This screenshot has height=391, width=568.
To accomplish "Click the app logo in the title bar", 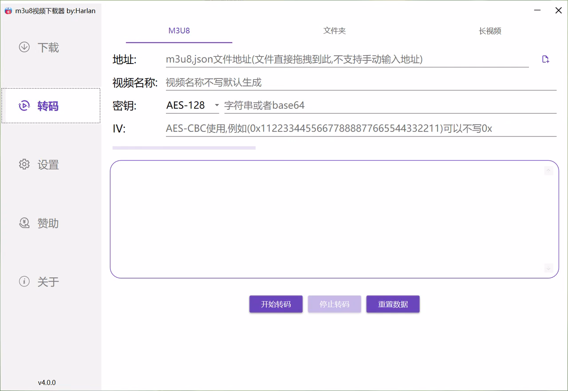I will pyautogui.click(x=8, y=11).
